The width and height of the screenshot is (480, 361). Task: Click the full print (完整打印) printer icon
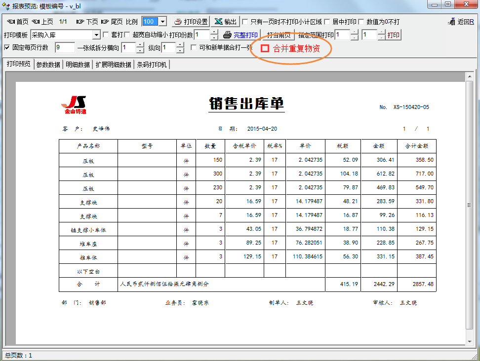click(x=227, y=35)
